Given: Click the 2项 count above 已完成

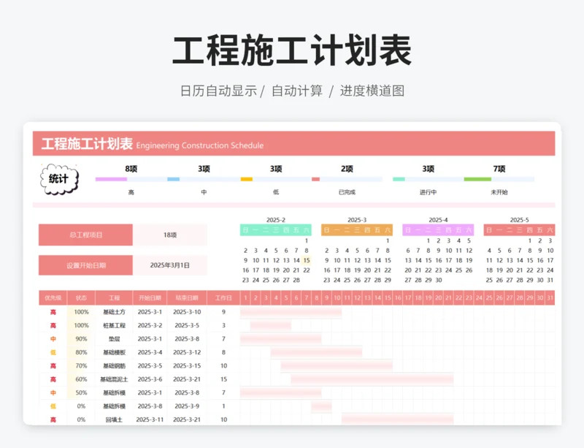Looking at the screenshot, I should (x=347, y=169).
